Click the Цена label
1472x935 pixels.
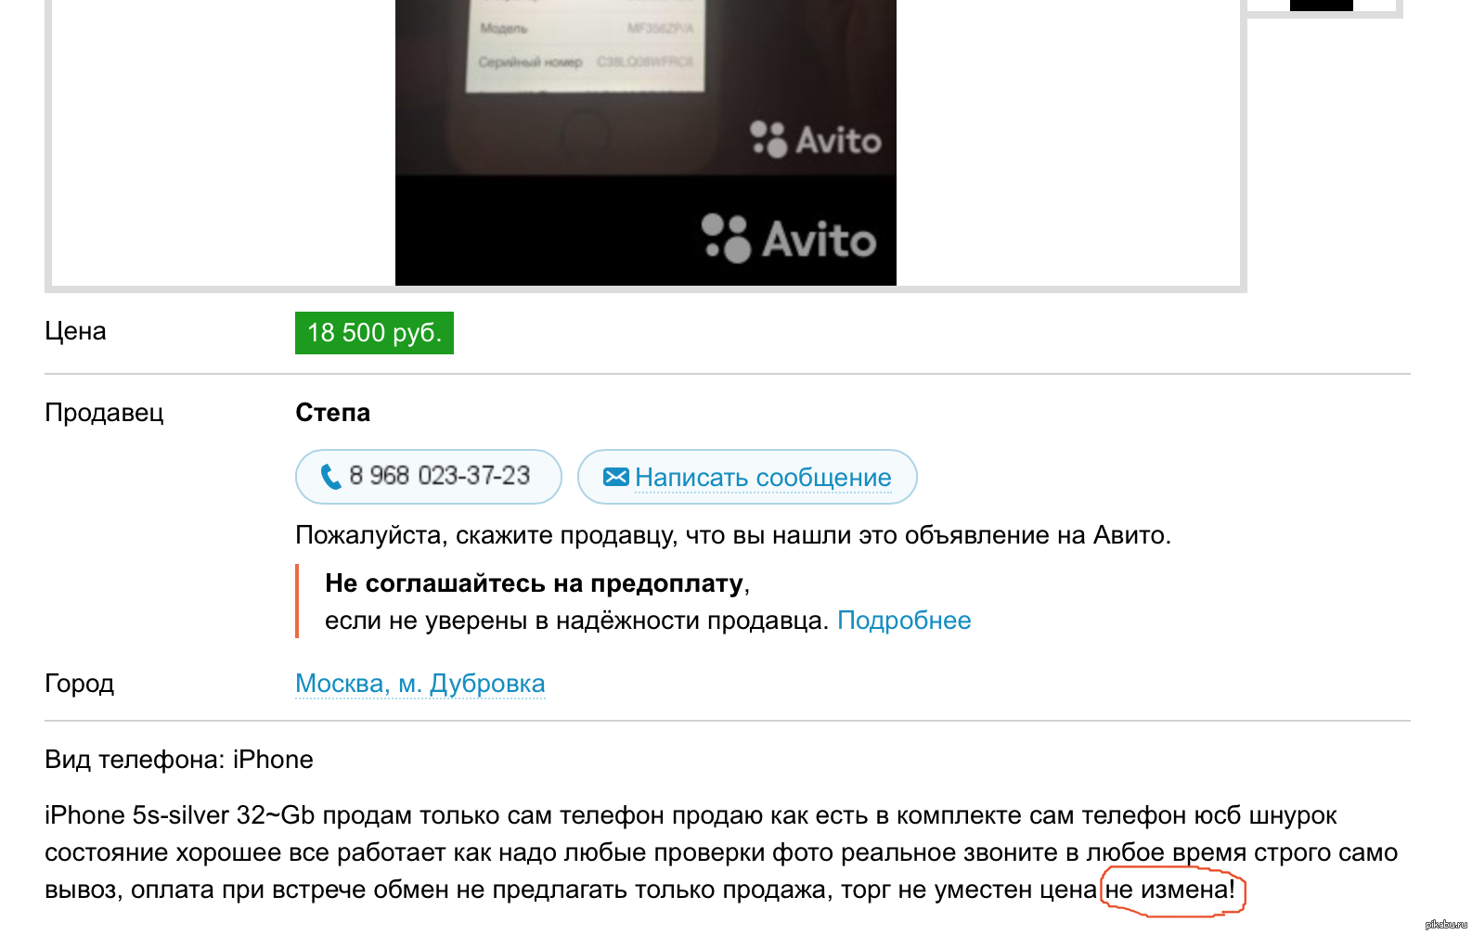[x=75, y=331]
